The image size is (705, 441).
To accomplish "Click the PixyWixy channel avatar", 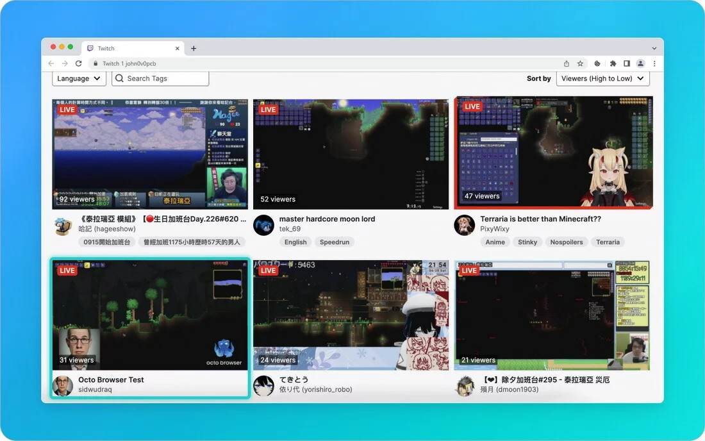I will 465,225.
